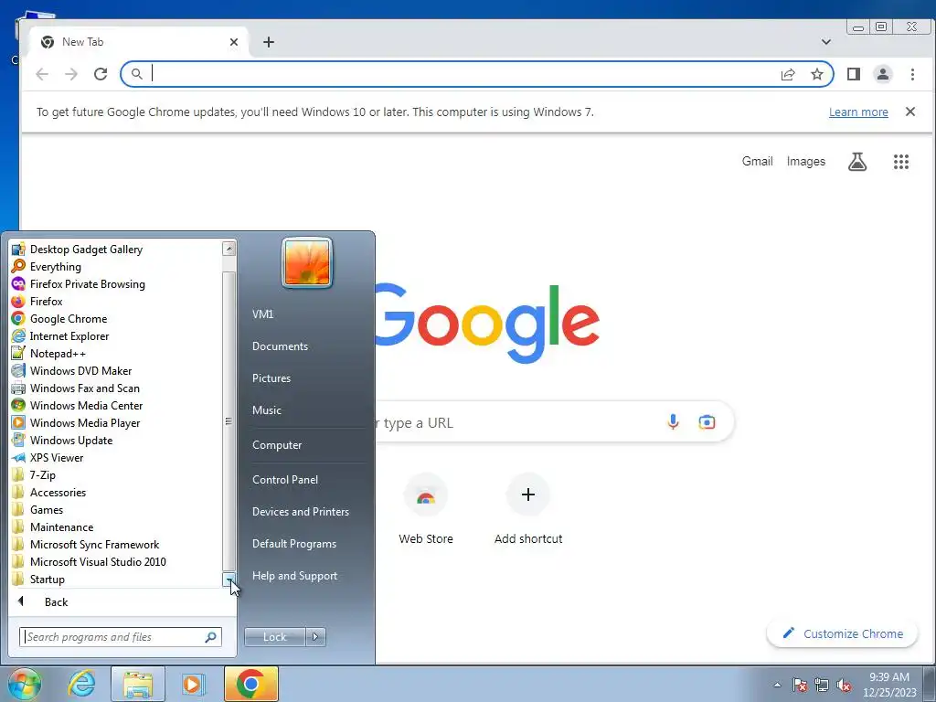This screenshot has width=936, height=702.
Task: Click the Customize Chrome button
Action: coord(842,633)
